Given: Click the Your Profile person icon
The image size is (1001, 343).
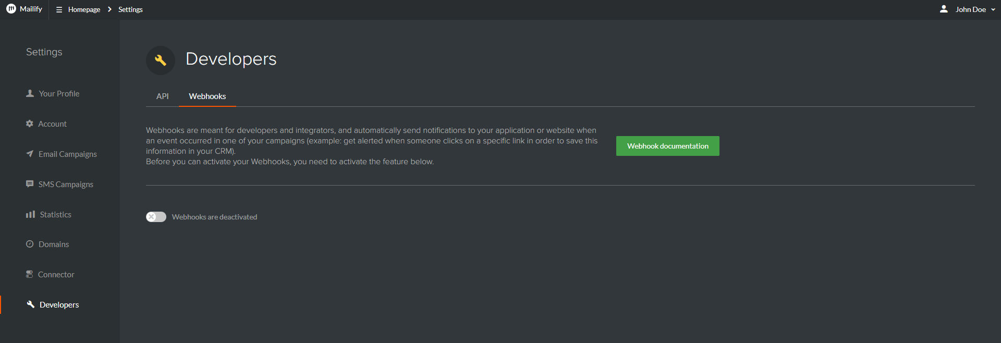Looking at the screenshot, I should 30,93.
